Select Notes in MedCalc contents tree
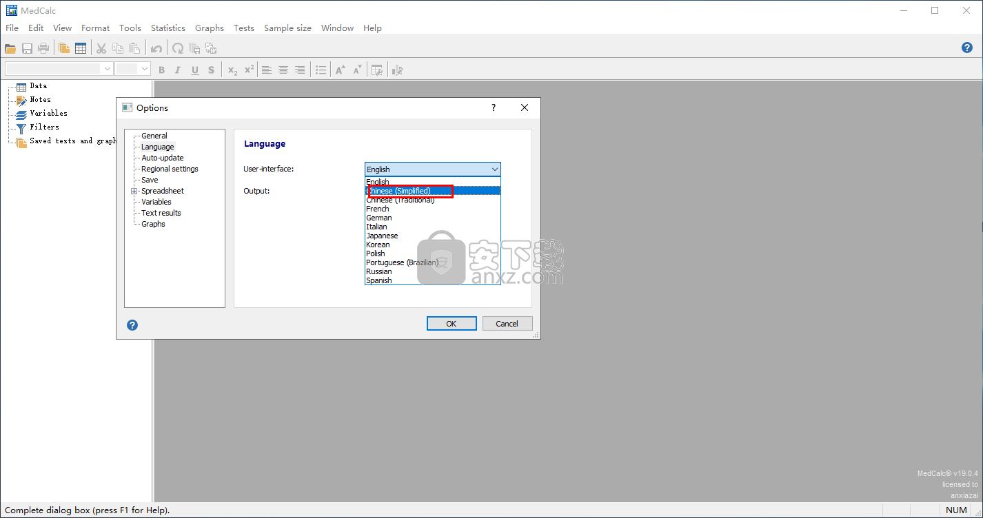Image resolution: width=983 pixels, height=518 pixels. tap(40, 99)
